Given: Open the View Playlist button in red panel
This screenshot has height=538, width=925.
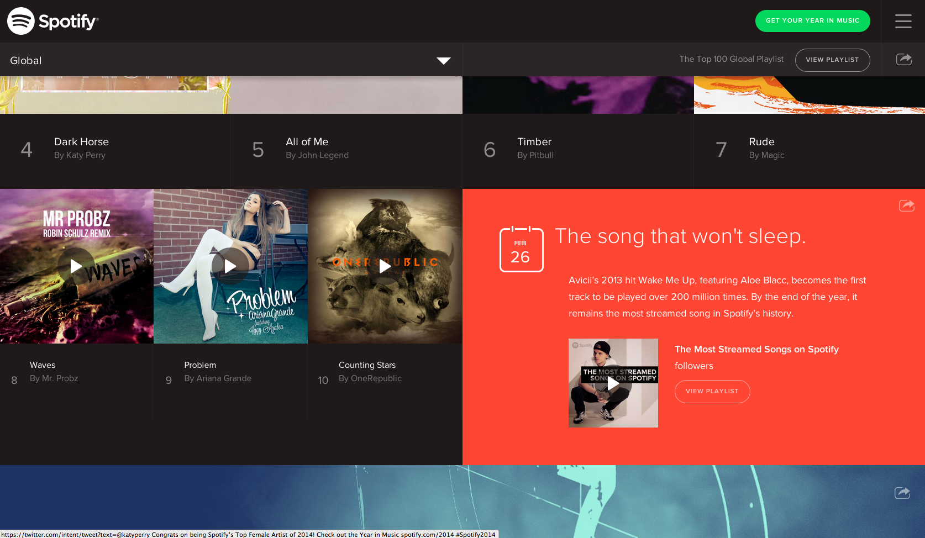Looking at the screenshot, I should click(712, 392).
